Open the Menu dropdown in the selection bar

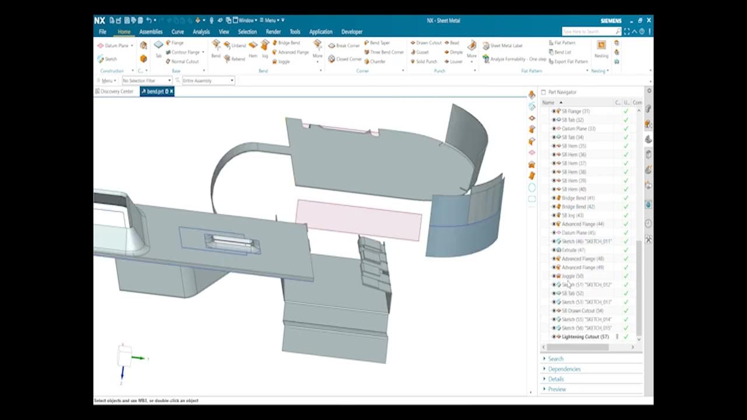[108, 80]
